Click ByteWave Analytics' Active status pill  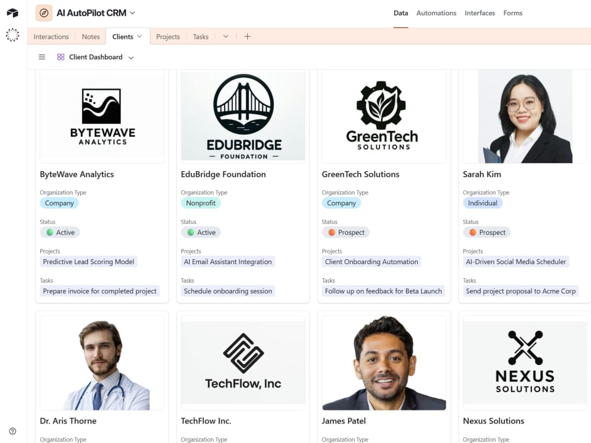[x=60, y=232]
